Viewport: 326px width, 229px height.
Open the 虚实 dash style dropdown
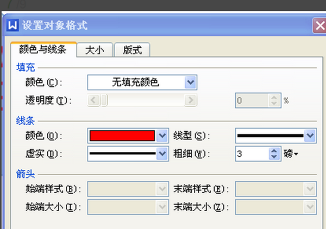128,154
